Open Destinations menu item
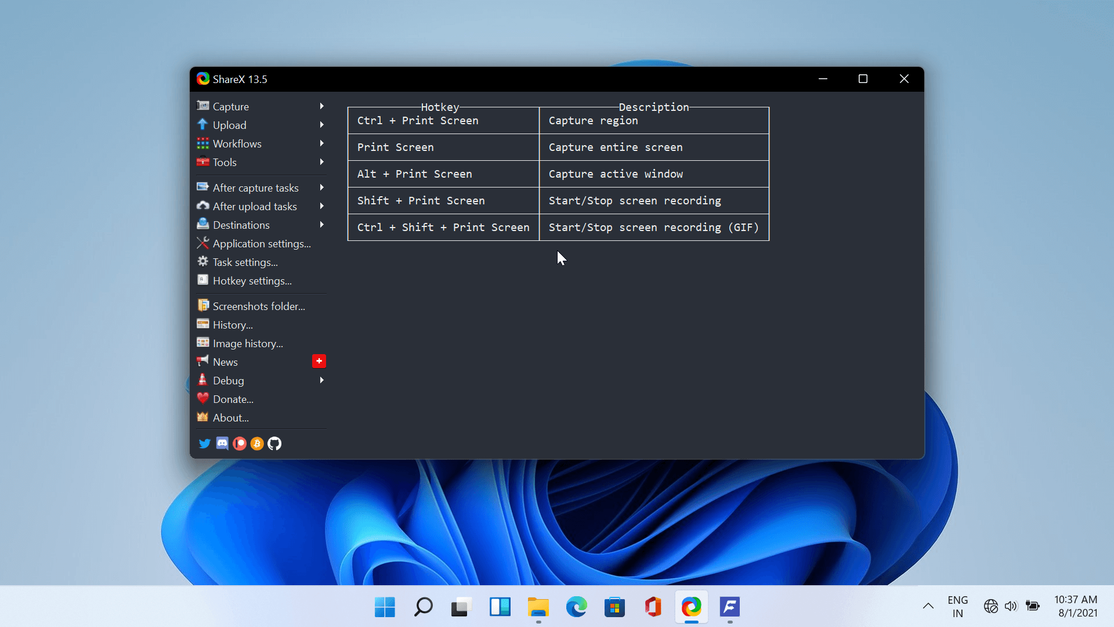Image resolution: width=1114 pixels, height=627 pixels. click(241, 225)
